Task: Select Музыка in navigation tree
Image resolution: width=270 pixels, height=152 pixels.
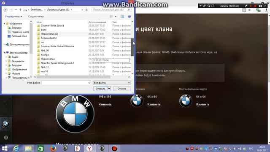Action: tap(16, 73)
